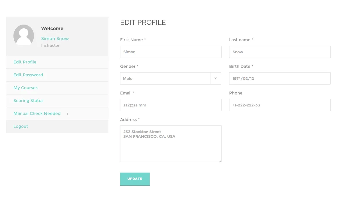Select the Birth Date input field
The image size is (337, 210).
280,78
